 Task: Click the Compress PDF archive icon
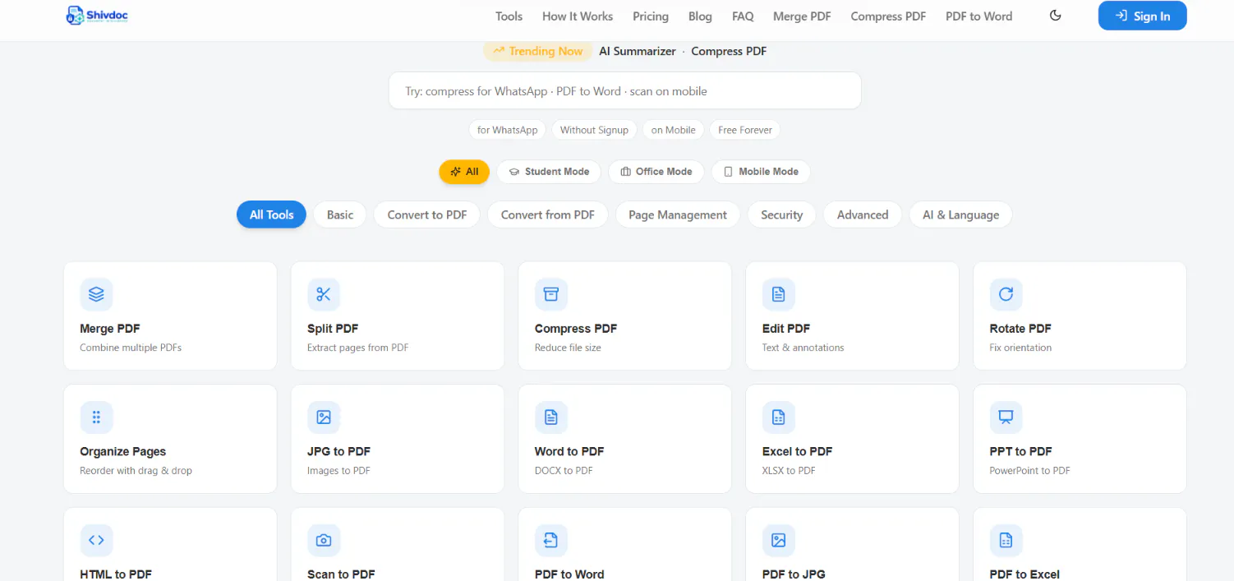tap(551, 294)
